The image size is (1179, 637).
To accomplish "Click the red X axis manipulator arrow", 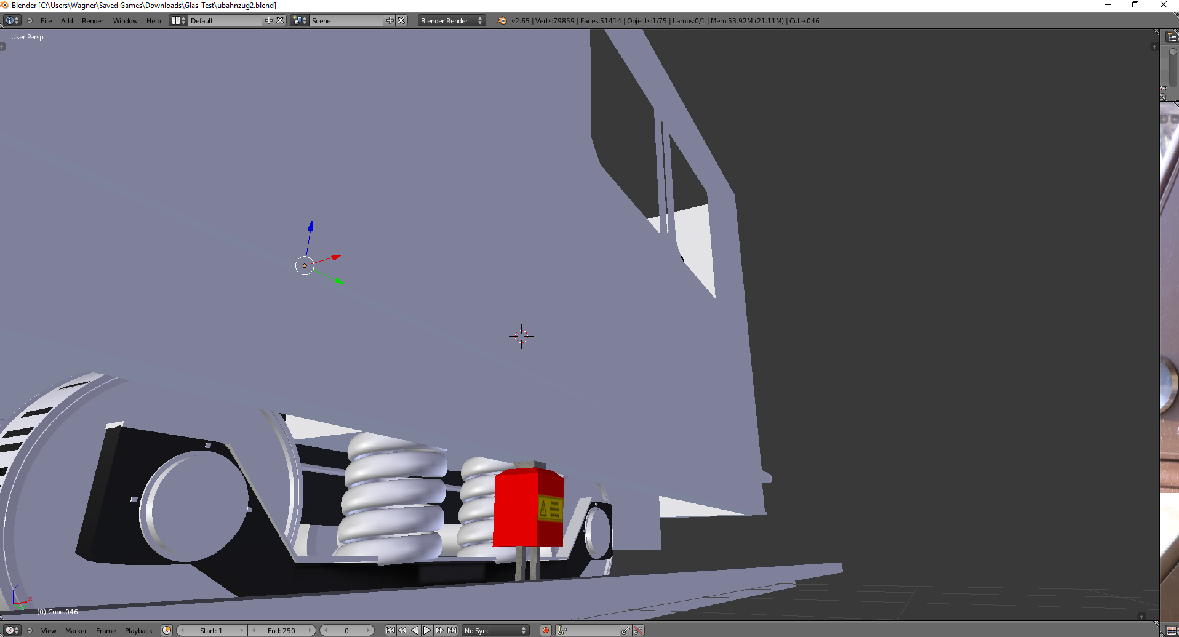I will [336, 257].
